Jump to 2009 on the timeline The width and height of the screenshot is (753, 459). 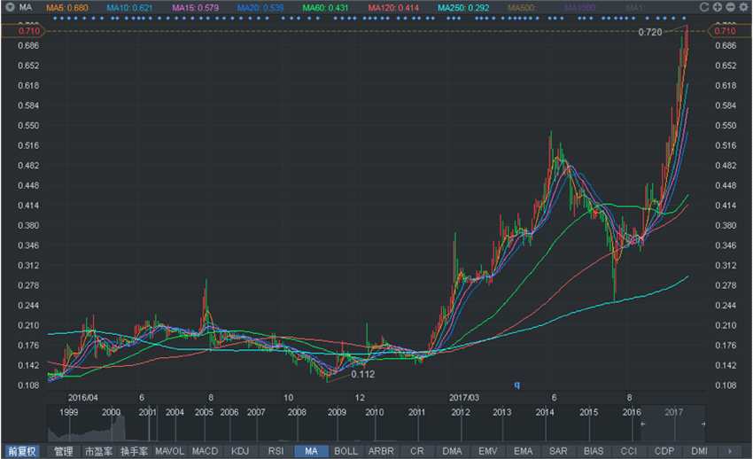coord(337,412)
